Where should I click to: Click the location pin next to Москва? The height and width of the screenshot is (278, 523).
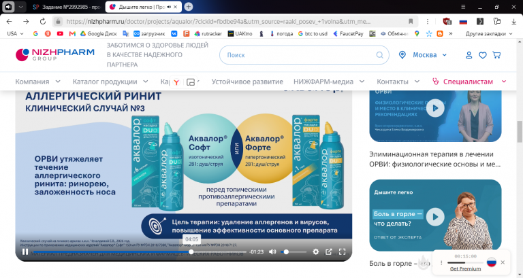pyautogui.click(x=402, y=55)
